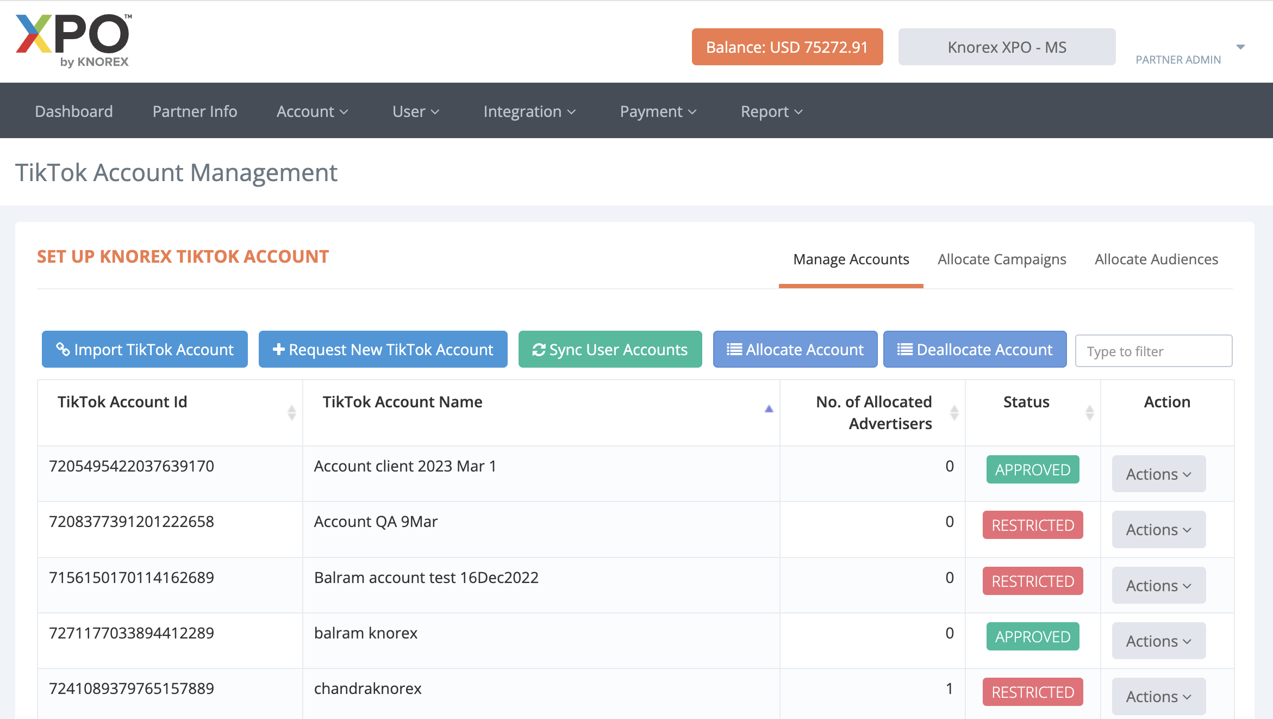Screen dimensions: 1273x719
Task: Go to Dashboard in the nav bar
Action: [x=74, y=111]
